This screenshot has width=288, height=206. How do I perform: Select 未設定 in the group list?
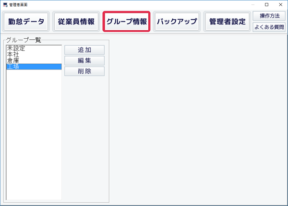click(16, 48)
